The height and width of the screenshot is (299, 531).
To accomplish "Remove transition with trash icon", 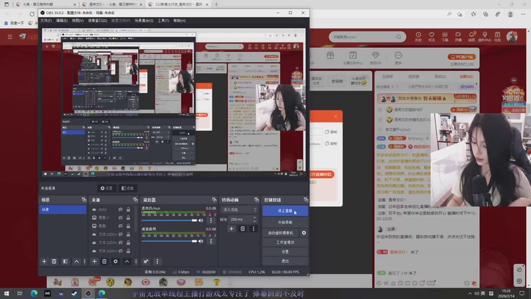I will pos(242,229).
